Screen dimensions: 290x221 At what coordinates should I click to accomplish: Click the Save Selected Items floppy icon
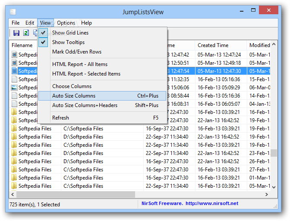(16, 33)
